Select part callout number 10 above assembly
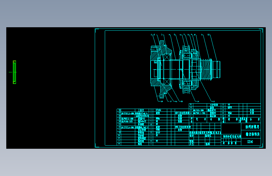Image resolution: width=272 pixels, height=176 pixels. pos(195,35)
